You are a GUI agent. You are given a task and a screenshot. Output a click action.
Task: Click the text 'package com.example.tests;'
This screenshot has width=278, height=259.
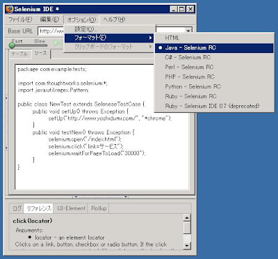click(52, 69)
